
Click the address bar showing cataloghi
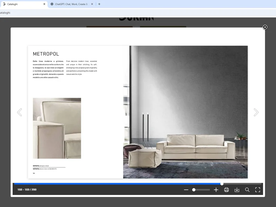pyautogui.click(x=138, y=13)
